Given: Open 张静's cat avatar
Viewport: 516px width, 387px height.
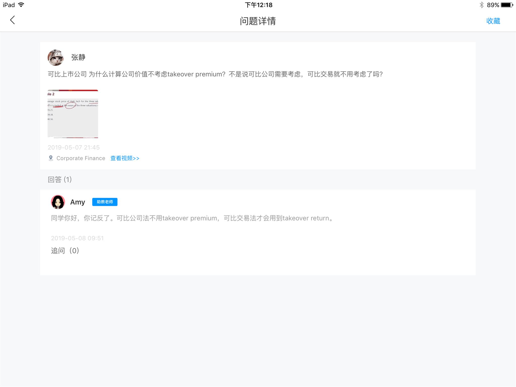Looking at the screenshot, I should tap(56, 58).
